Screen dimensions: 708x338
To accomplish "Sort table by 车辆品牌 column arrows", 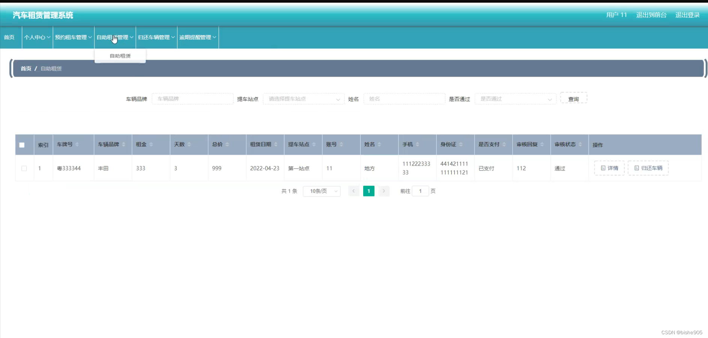I will pyautogui.click(x=123, y=145).
